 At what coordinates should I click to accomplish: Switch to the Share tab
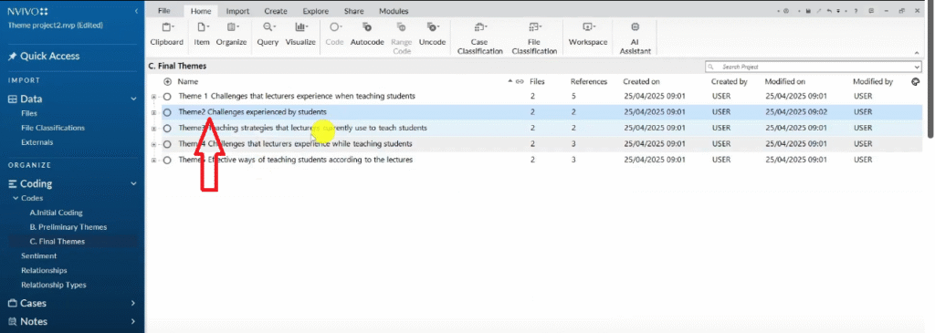(354, 11)
